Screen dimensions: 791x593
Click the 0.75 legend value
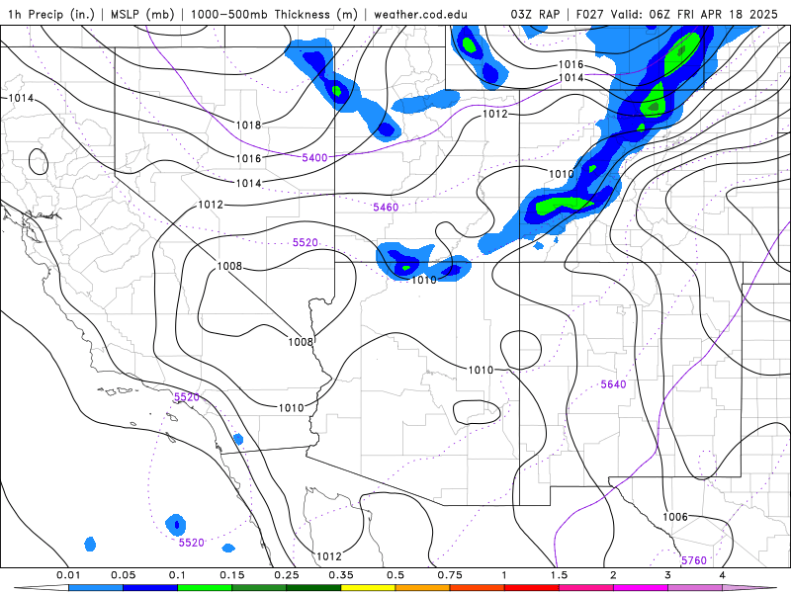tap(450, 575)
